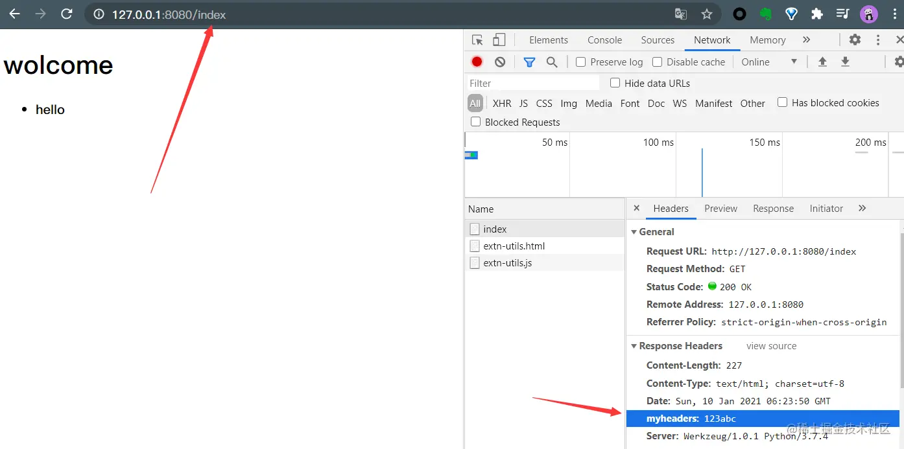
Task: Open the Initiator tab of the request
Action: point(826,209)
